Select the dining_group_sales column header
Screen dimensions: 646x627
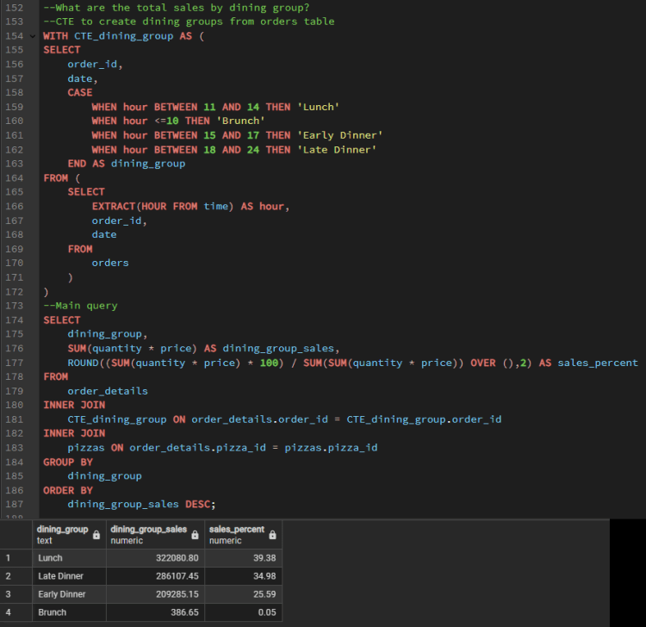click(x=148, y=535)
